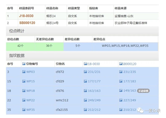Click image icon beside WP35 primer
The height and width of the screenshot is (118, 166).
pyautogui.click(x=24, y=110)
